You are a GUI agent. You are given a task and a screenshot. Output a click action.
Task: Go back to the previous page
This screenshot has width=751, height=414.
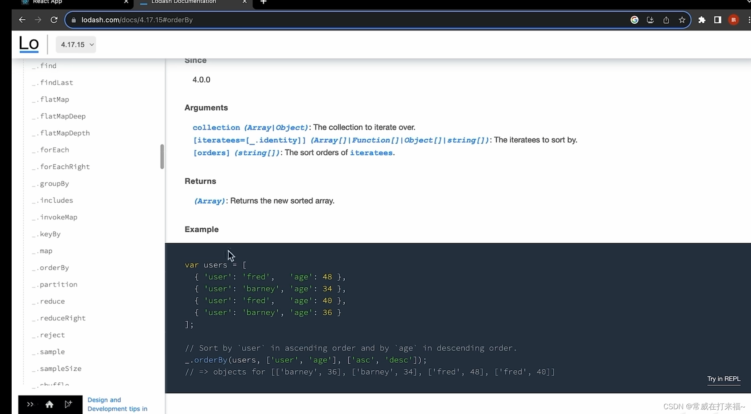tap(22, 20)
